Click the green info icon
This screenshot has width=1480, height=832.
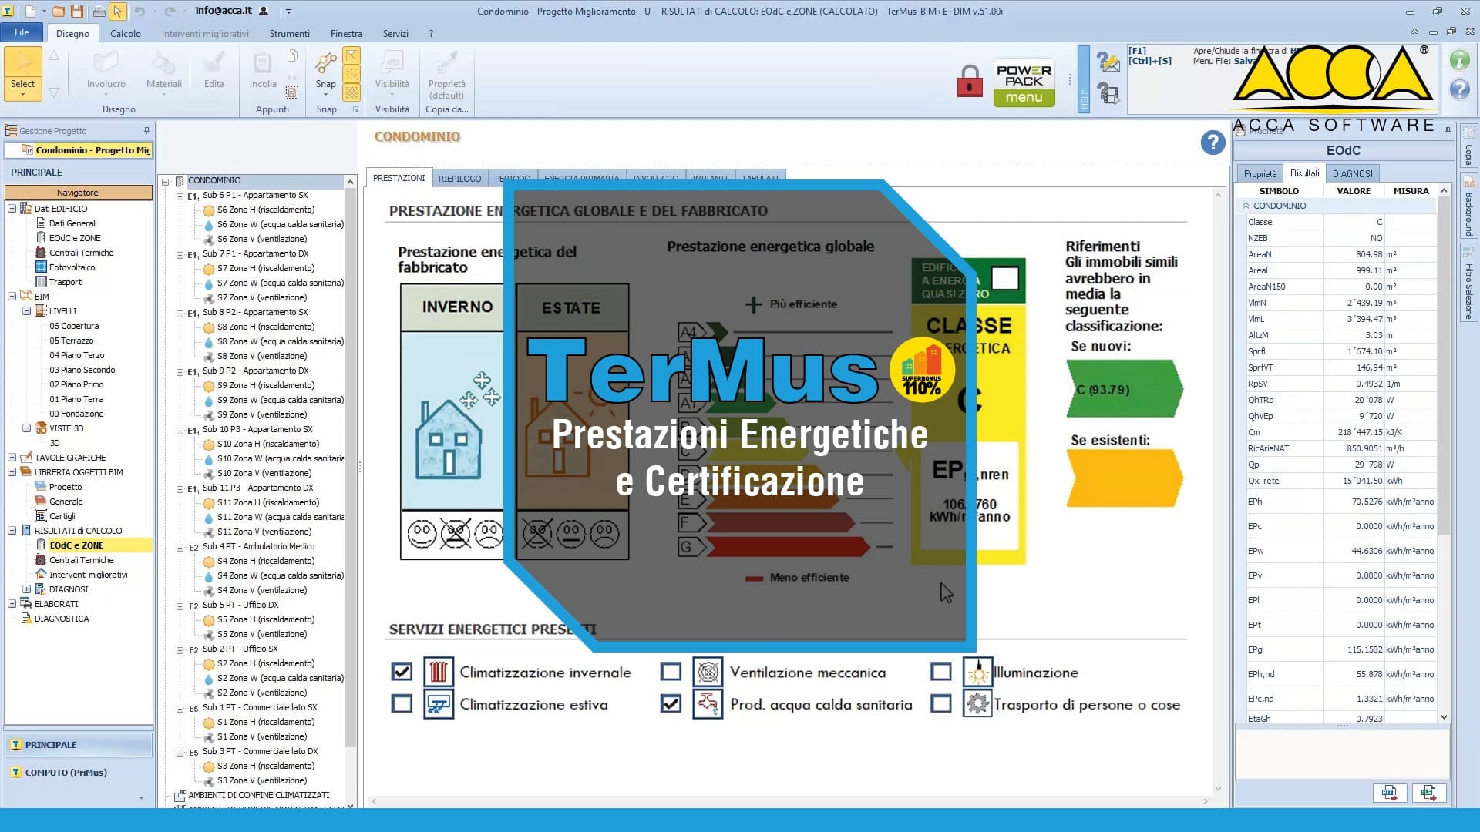[x=1458, y=60]
